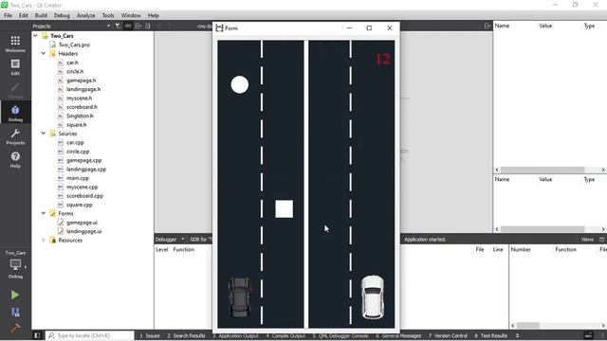Toggle synchronize with editor link icon
607x341 pixels.
(128, 26)
